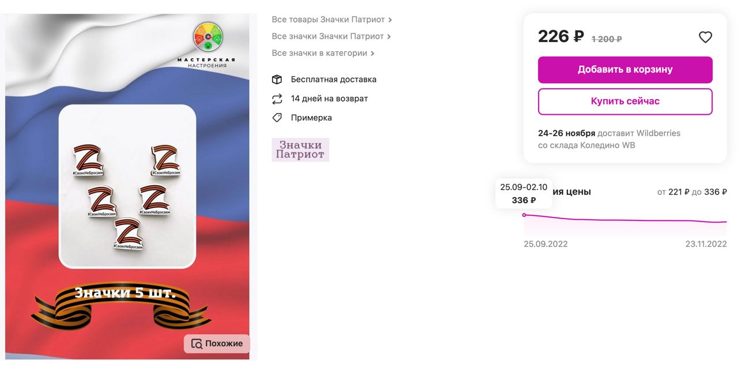Expand chevron next to Все товары link
This screenshot has width=738, height=371.
[x=390, y=20]
